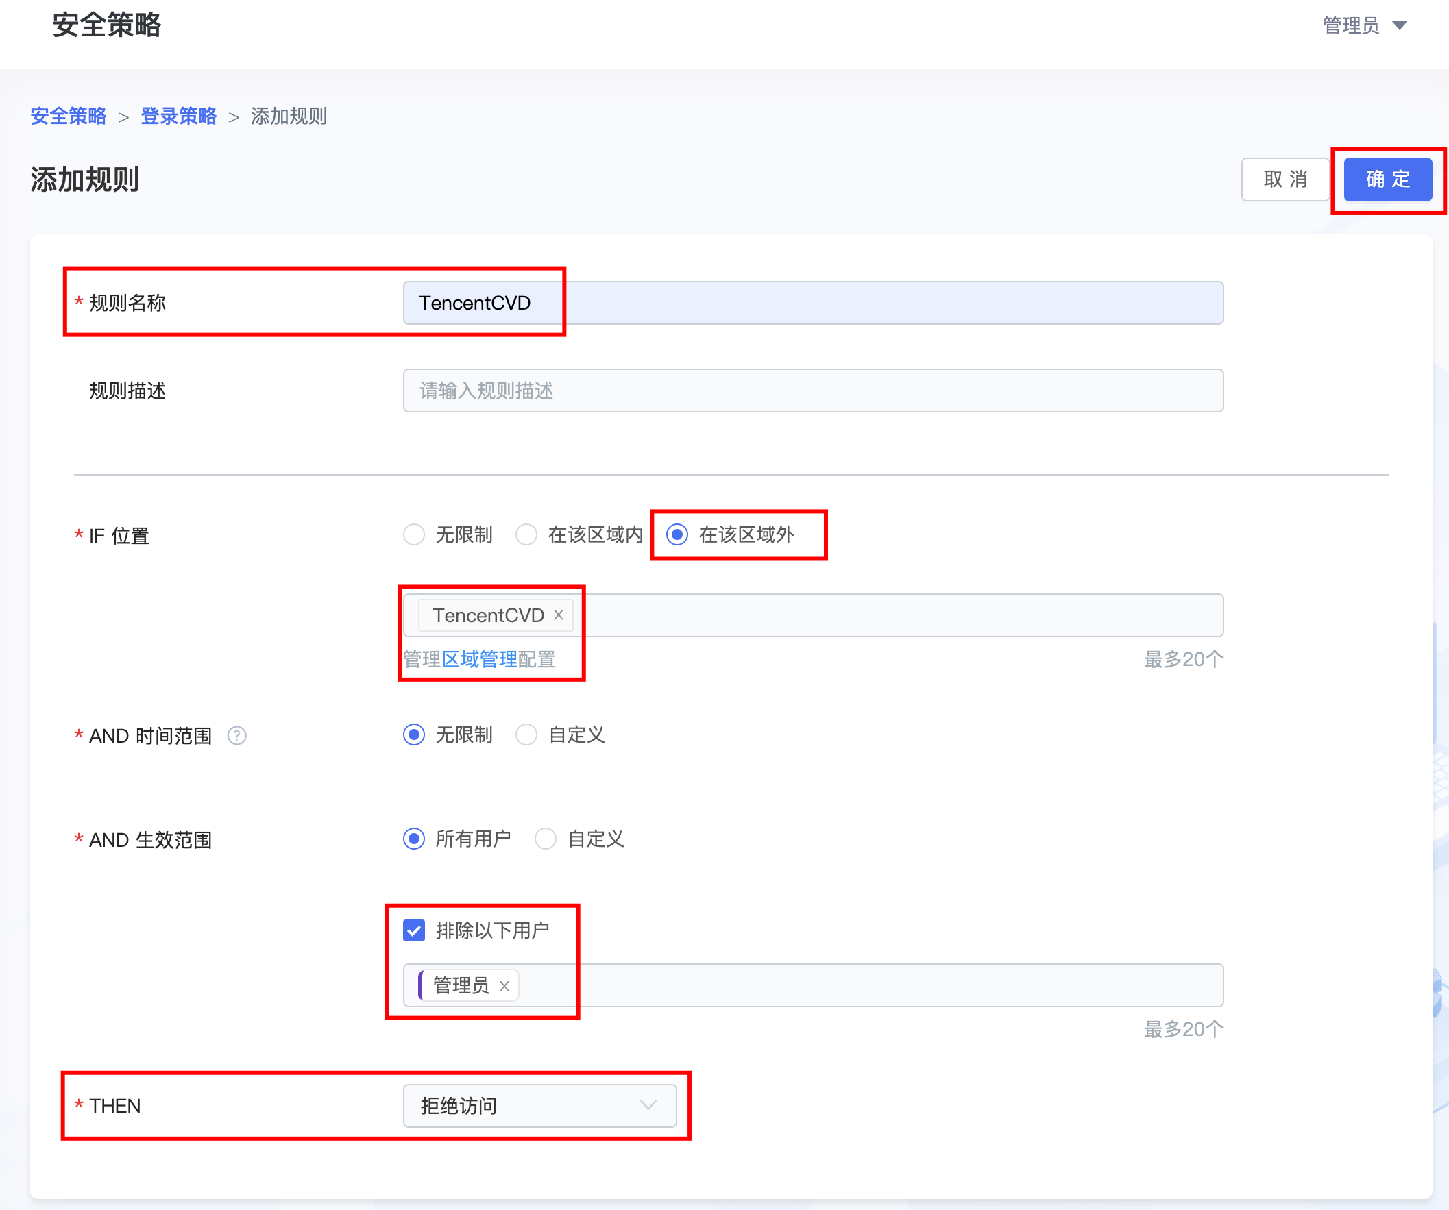The width and height of the screenshot is (1449, 1210).
Task: Uncheck the 排除以下用户 checkbox
Action: coord(414,930)
